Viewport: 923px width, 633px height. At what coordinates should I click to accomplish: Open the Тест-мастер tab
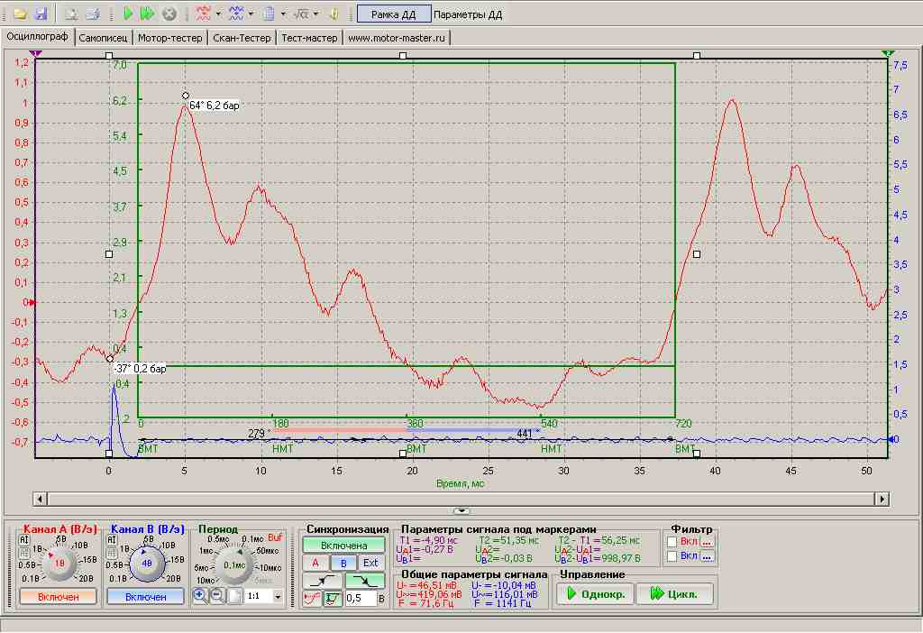tap(310, 38)
